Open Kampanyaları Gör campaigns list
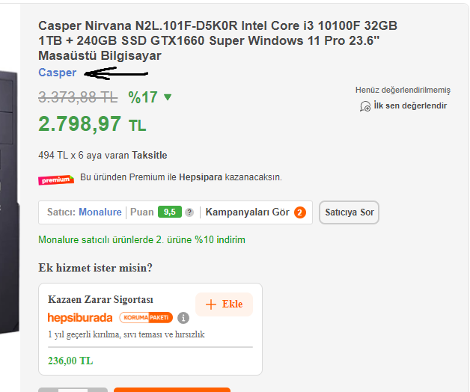470x392 pixels. pyautogui.click(x=247, y=212)
